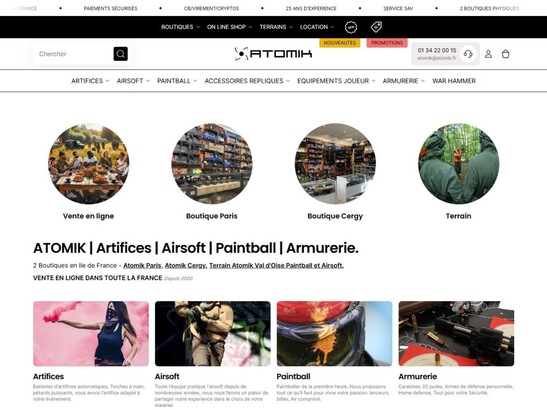Open the user account icon

[488, 54]
